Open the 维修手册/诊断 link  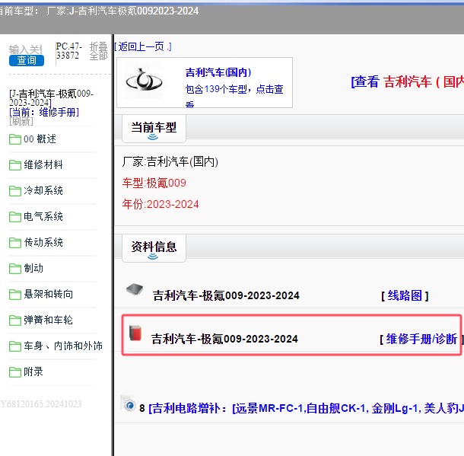coord(421,339)
